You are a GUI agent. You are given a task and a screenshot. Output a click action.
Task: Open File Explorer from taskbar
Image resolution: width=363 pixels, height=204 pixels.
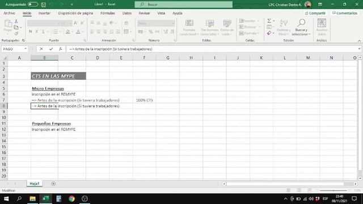point(33,199)
